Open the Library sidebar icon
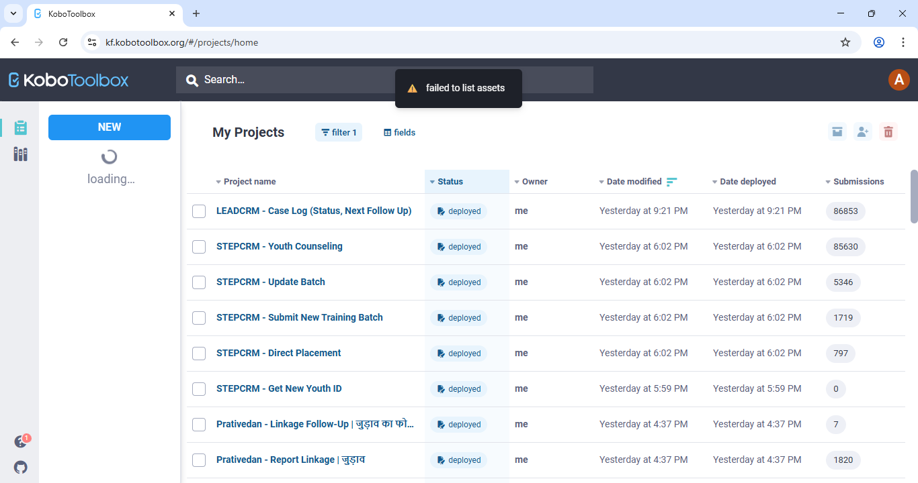Image resolution: width=918 pixels, height=483 pixels. point(20,154)
